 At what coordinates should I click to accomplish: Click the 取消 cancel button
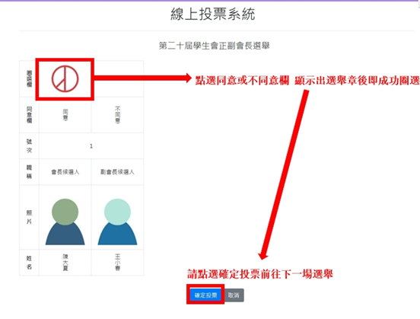click(234, 295)
